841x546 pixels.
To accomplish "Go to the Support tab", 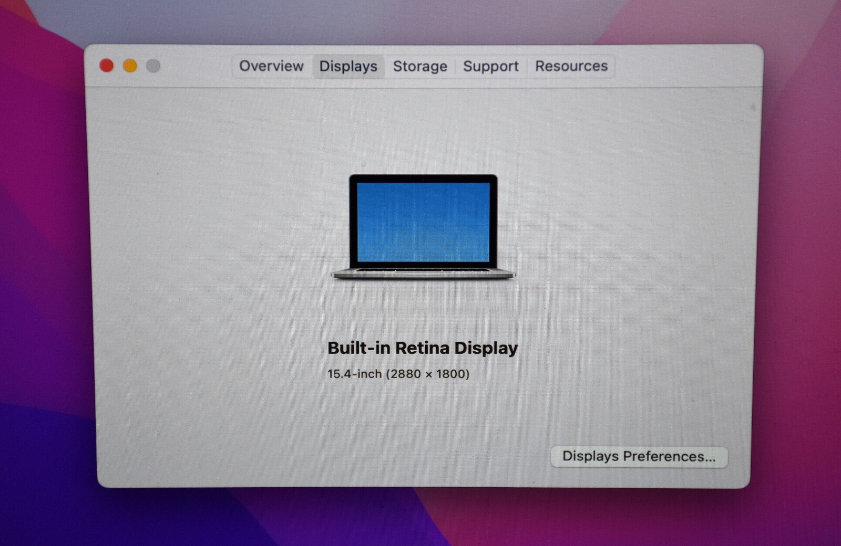I will tap(491, 66).
